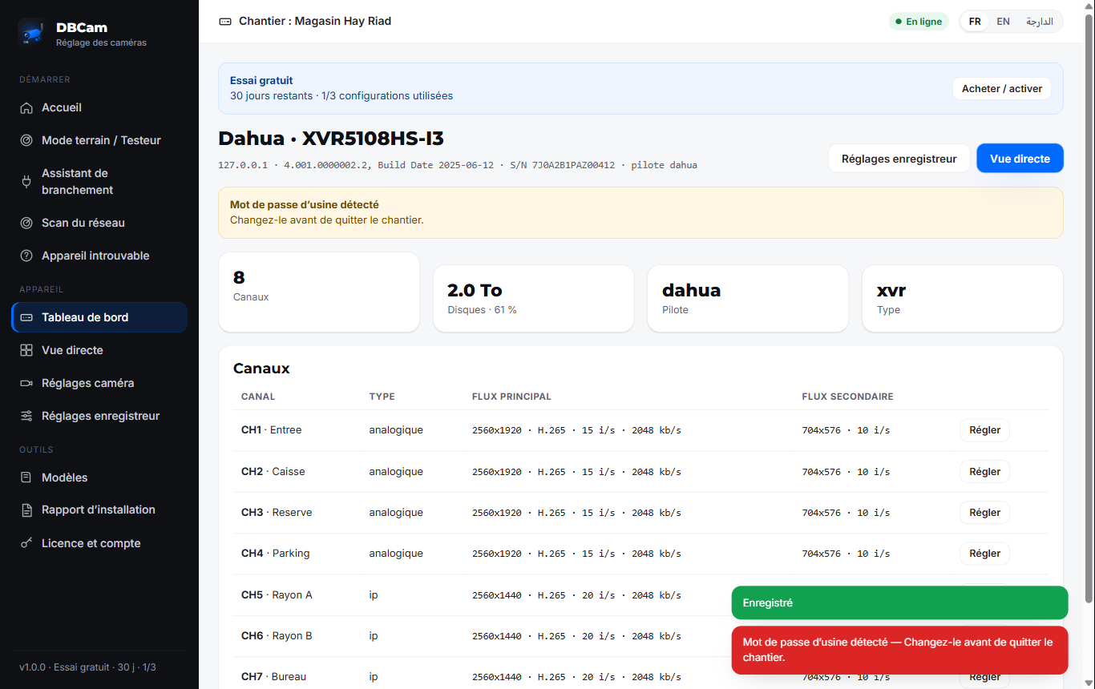
Task: Switch language to الدارجة
Action: click(1040, 22)
